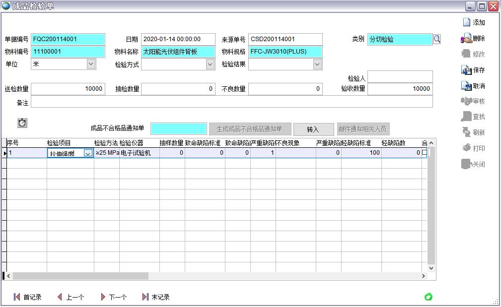501x307 pixels.
Task: Open the 单位 dropdown
Action: (x=91, y=64)
